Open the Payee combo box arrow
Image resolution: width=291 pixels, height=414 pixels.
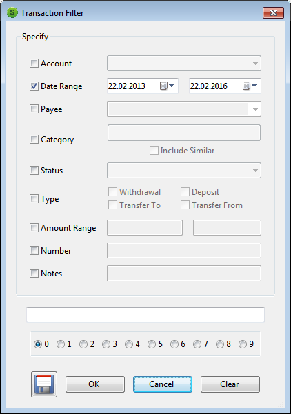(x=255, y=109)
